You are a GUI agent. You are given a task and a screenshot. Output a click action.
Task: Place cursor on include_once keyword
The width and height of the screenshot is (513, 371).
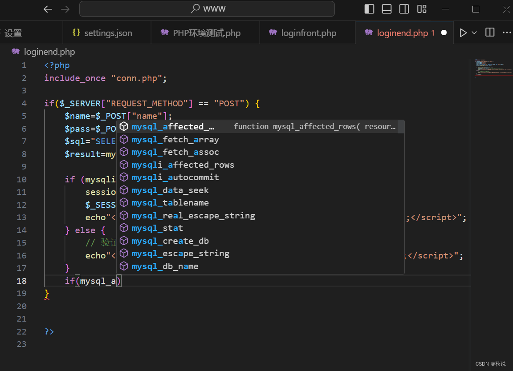(75, 78)
